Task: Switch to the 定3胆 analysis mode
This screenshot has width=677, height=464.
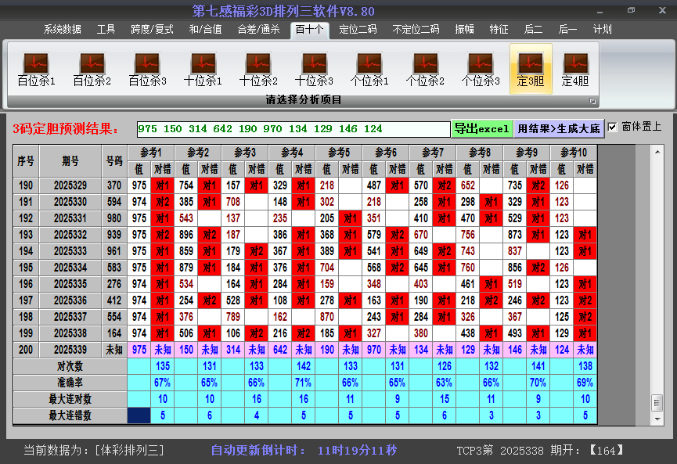Action: (x=531, y=67)
